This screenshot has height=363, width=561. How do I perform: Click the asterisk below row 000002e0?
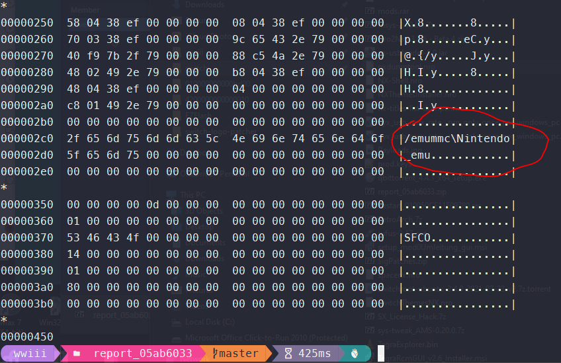[x=4, y=187]
